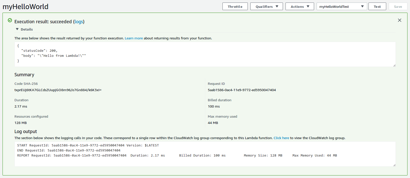Open the logs link in the result heading
Screen dimensions: 410x178
tap(79, 22)
